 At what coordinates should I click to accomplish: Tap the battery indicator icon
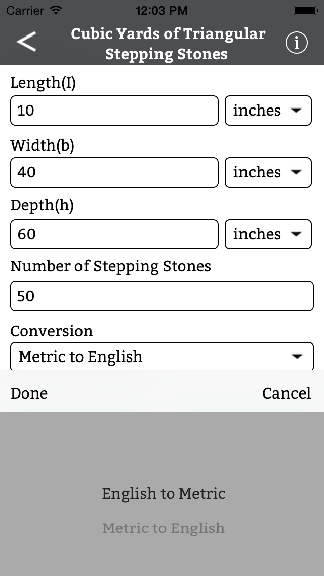pos(305,10)
